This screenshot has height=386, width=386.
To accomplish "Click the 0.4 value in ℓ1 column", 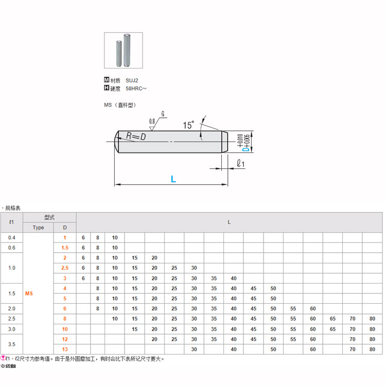I will (x=11, y=238).
